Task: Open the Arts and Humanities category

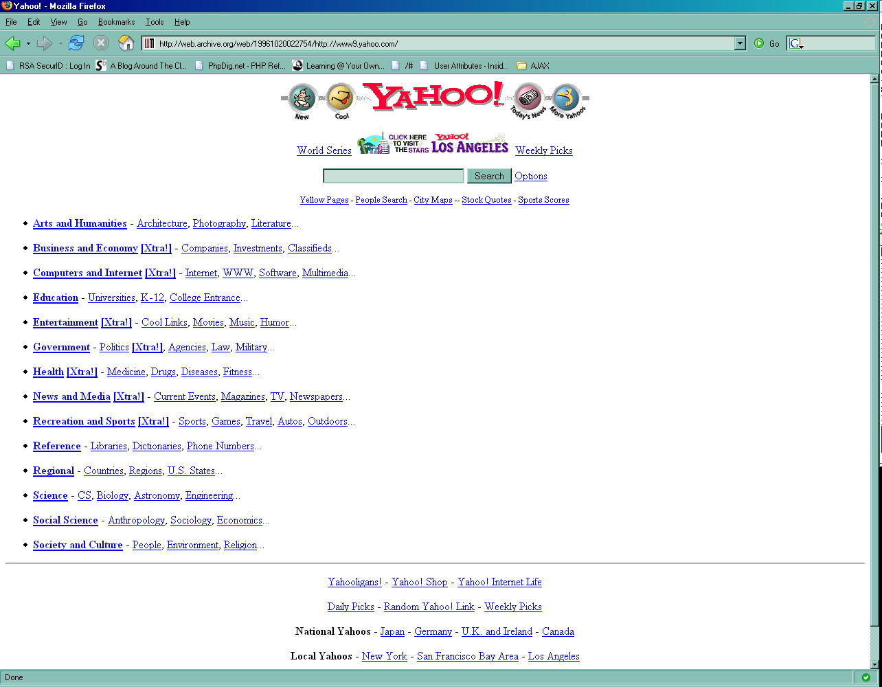Action: [80, 223]
